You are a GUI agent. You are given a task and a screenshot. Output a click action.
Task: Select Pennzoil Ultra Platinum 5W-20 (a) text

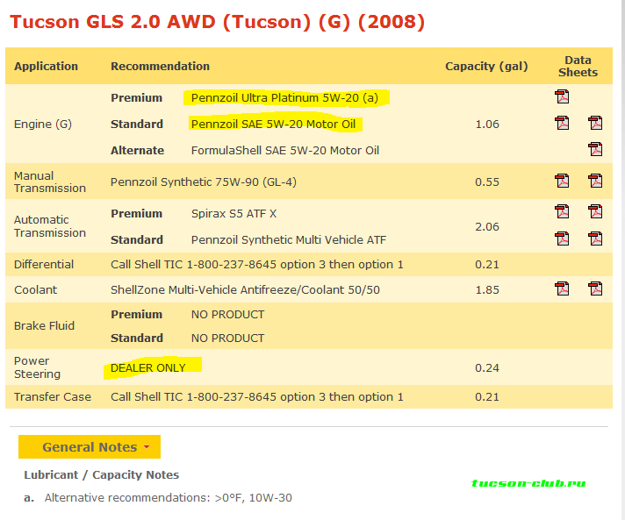click(x=284, y=98)
